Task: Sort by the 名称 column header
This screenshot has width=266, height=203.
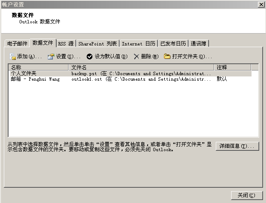Action: pyautogui.click(x=38, y=67)
